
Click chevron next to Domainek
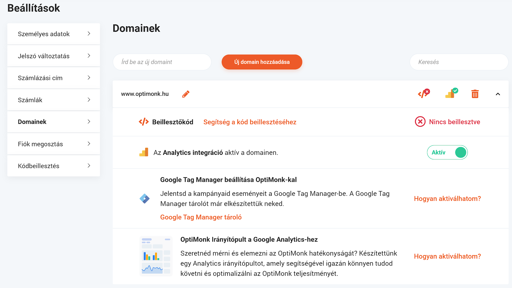[x=89, y=122]
